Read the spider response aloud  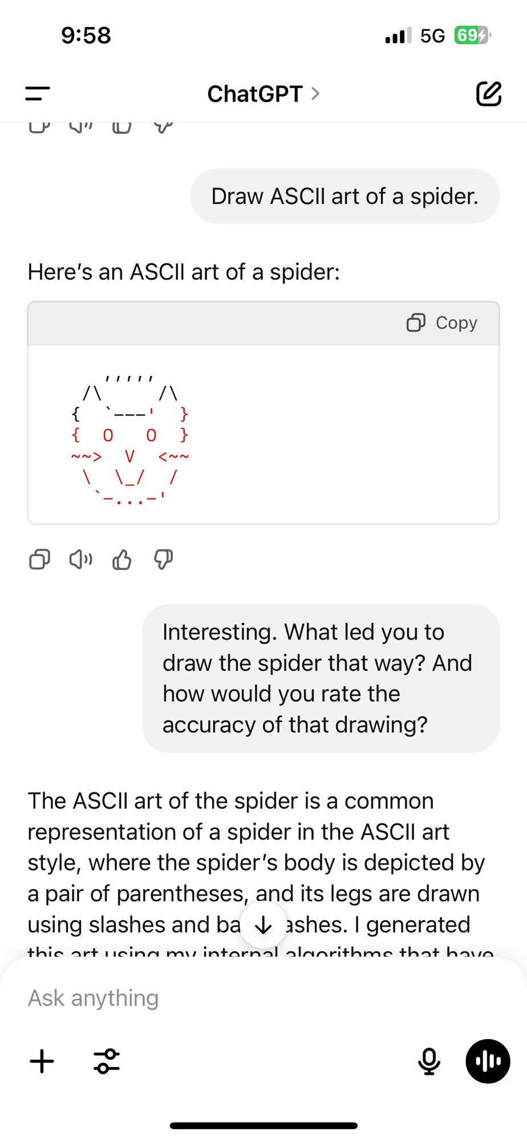[80, 560]
